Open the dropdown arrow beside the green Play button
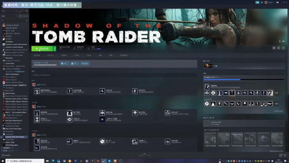Image resolution: width=289 pixels, height=163 pixels. point(55,48)
